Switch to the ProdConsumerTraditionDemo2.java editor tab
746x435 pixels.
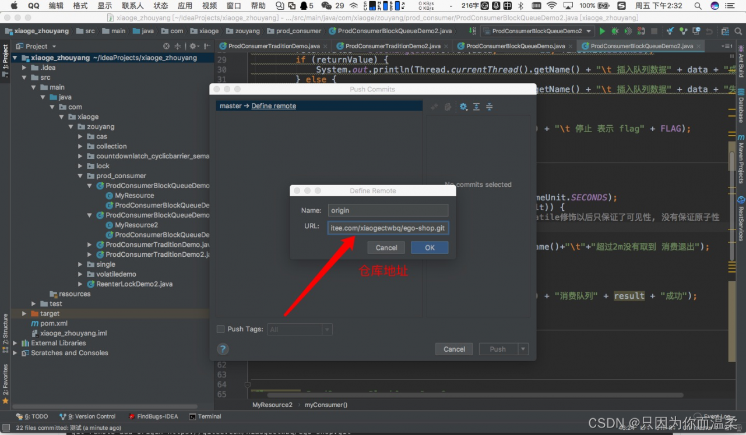click(x=392, y=46)
